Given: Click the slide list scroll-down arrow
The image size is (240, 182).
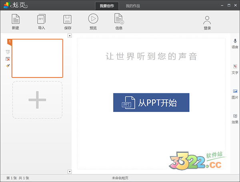Looking at the screenshot, I should (x=70, y=172).
